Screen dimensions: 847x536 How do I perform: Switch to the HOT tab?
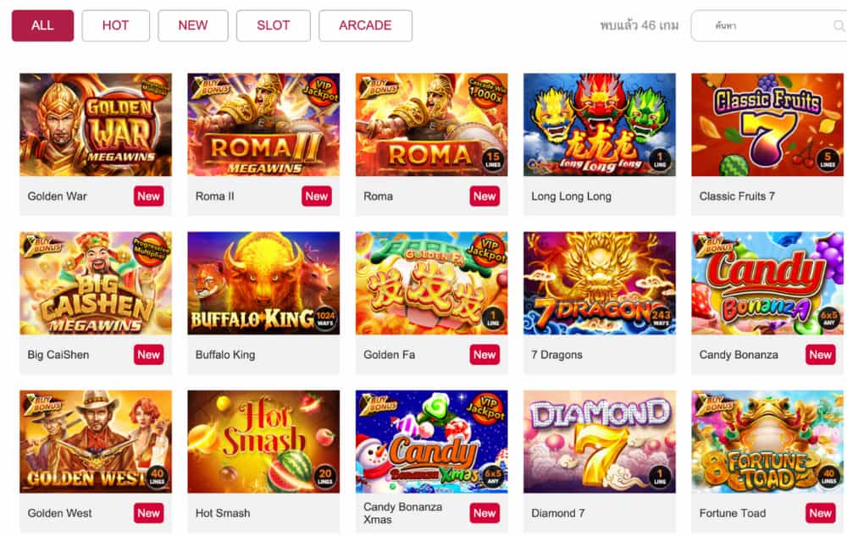pos(115,25)
